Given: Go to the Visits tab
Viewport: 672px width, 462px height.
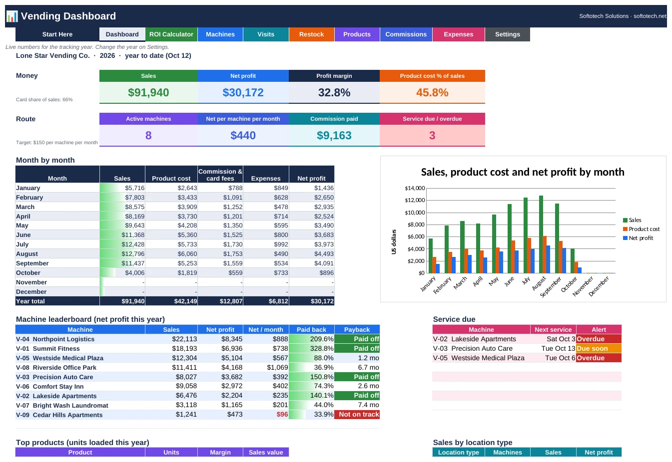Looking at the screenshot, I should pyautogui.click(x=266, y=34).
